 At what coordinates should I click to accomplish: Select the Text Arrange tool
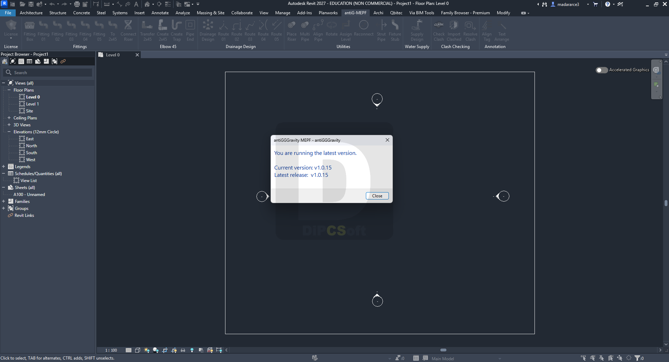pyautogui.click(x=502, y=31)
